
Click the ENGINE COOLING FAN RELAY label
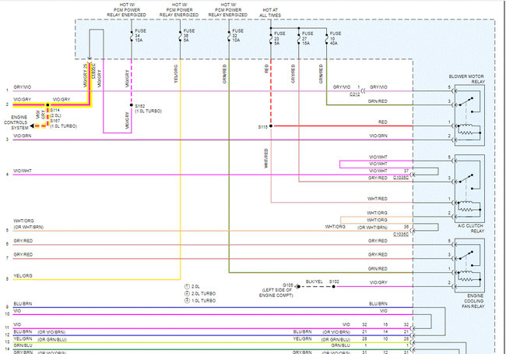coord(473,301)
